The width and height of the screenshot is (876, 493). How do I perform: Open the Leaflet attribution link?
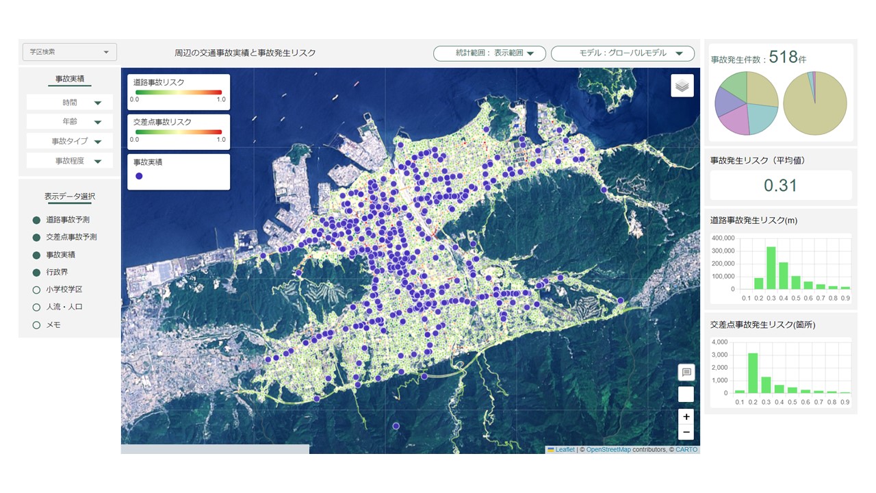click(x=565, y=450)
